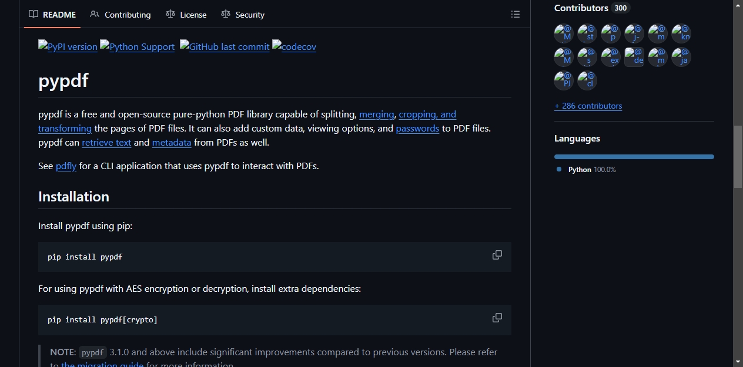Follow the 'merging' link
Image resolution: width=743 pixels, height=367 pixels.
(377, 115)
